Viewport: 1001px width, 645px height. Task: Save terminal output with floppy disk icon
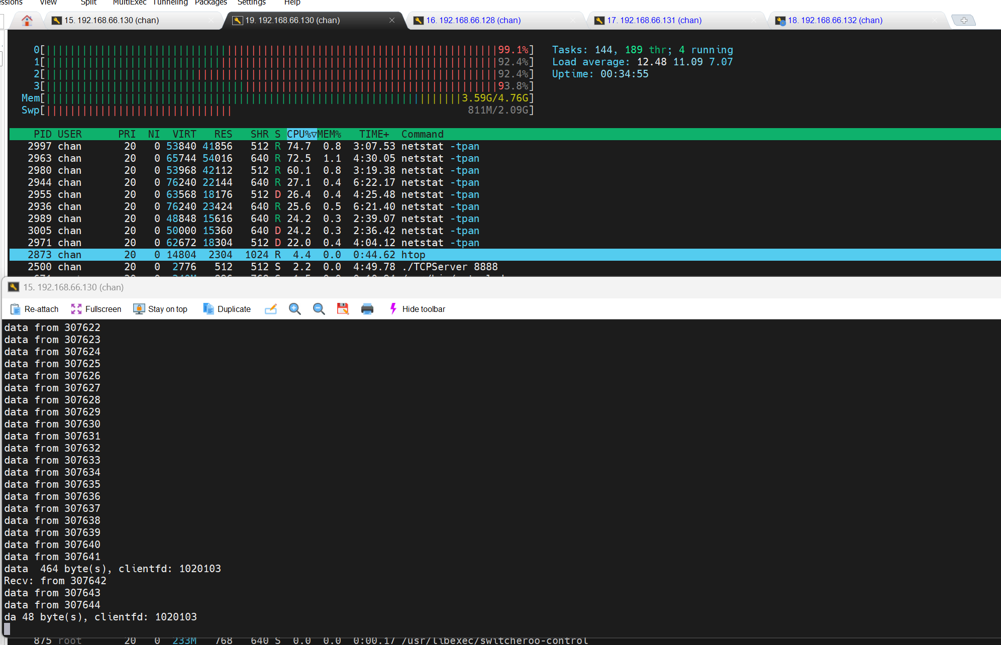[x=343, y=309]
